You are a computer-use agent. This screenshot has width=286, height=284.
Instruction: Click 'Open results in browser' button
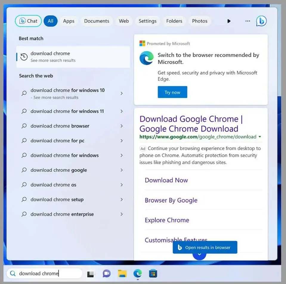(x=205, y=247)
